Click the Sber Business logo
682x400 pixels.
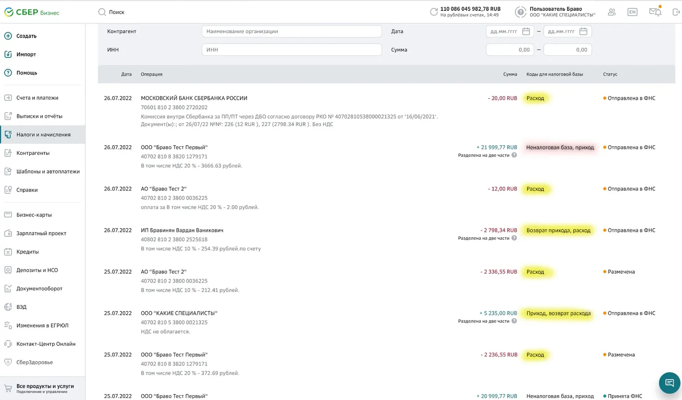(x=32, y=12)
